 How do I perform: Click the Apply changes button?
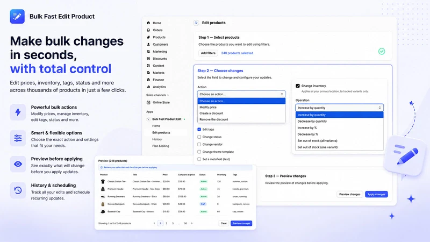click(x=376, y=194)
